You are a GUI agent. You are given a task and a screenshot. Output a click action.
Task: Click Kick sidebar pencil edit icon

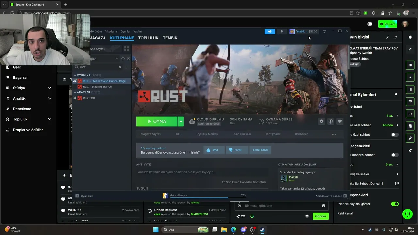[410, 49]
